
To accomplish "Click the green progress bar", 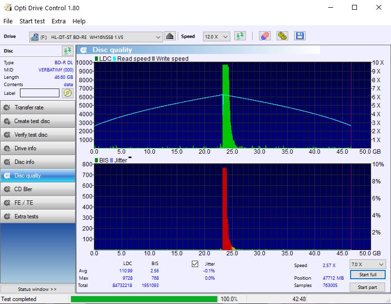I will [144, 299].
